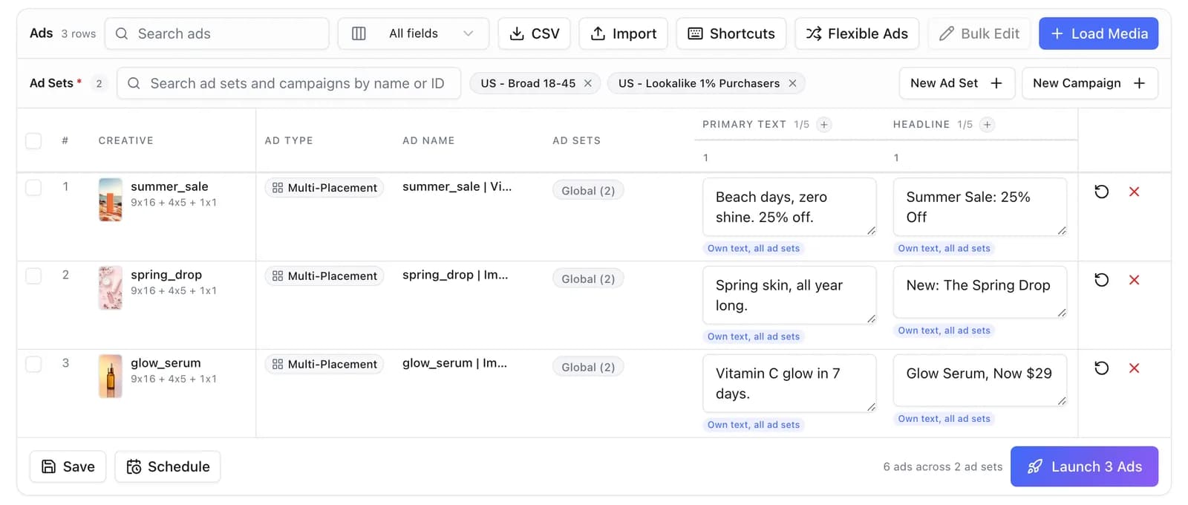Create a New Ad Set
The width and height of the screenshot is (1188, 505).
coord(956,83)
